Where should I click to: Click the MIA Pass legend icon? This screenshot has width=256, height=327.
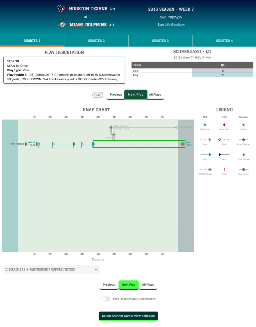click(206, 140)
